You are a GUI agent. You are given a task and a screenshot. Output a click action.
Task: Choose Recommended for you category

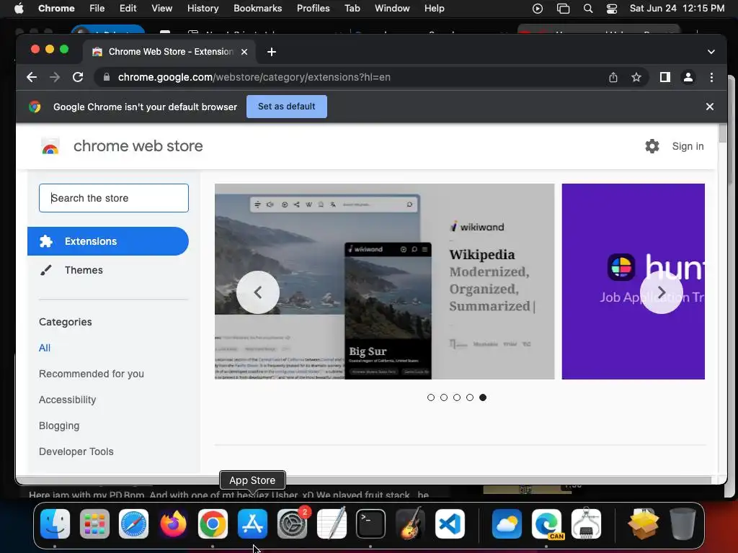pyautogui.click(x=92, y=374)
